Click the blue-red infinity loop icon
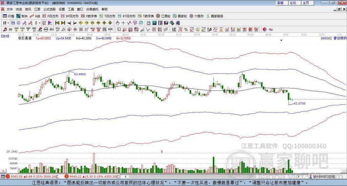Image resolution: width=347 pixels, height=186 pixels. click(x=271, y=29)
